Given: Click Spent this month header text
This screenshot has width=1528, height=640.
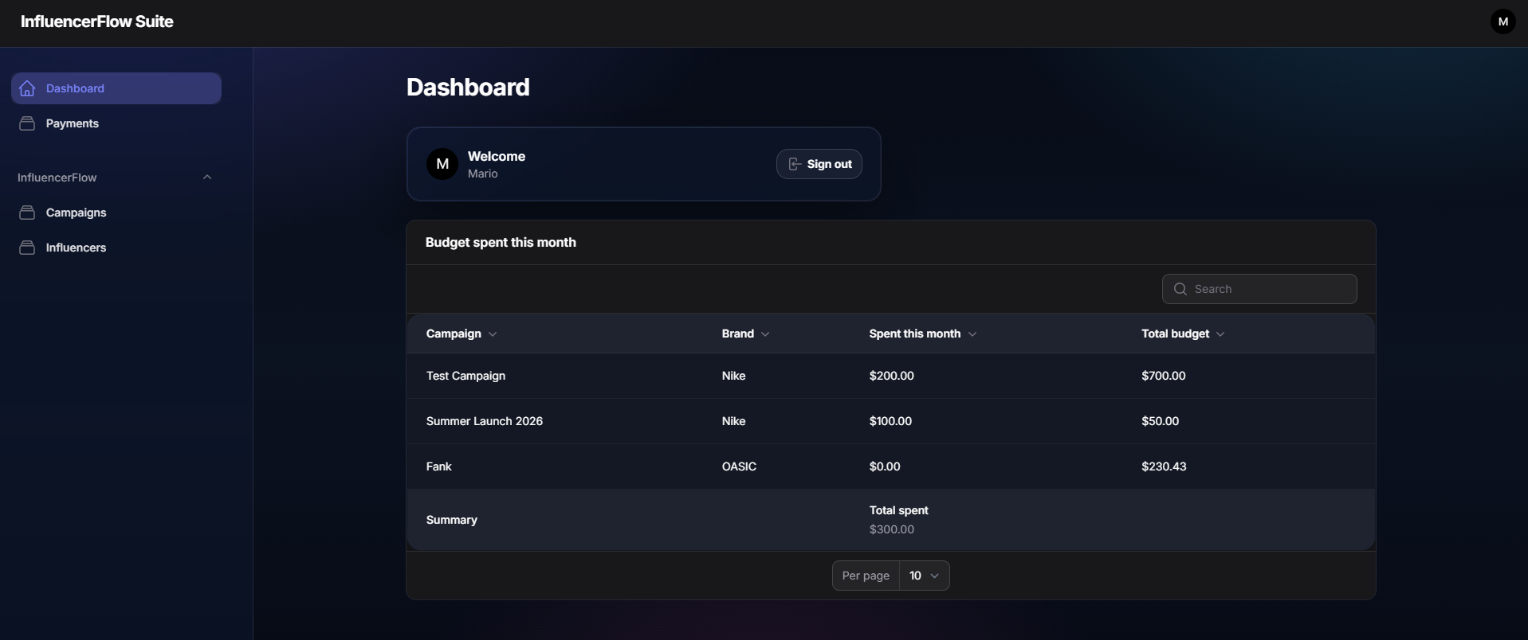Looking at the screenshot, I should pos(915,334).
